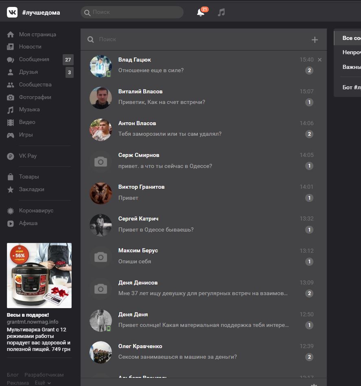The image size is (361, 386).
Task: Open Моя страница in sidebar
Action: click(37, 35)
